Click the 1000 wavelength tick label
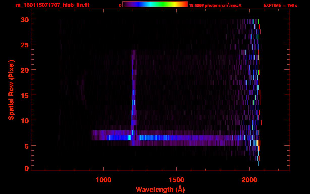310x194 pixels. (104, 180)
